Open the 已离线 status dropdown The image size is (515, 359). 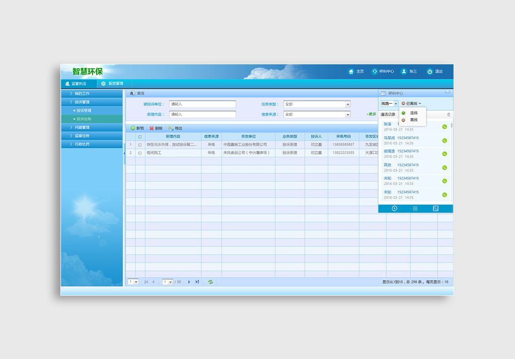pyautogui.click(x=411, y=103)
